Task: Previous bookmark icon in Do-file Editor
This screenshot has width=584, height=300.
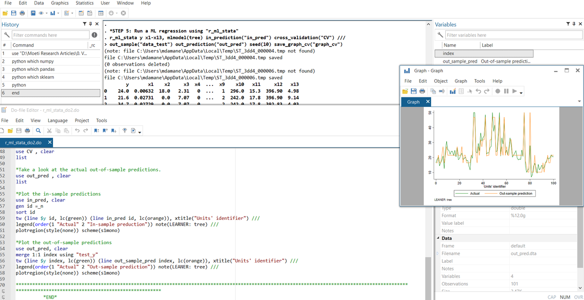Action: pyautogui.click(x=105, y=131)
